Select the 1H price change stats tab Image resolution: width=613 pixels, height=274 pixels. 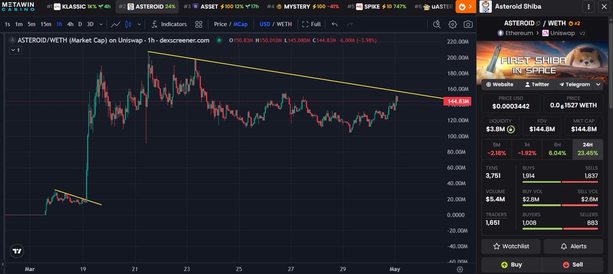(x=527, y=149)
